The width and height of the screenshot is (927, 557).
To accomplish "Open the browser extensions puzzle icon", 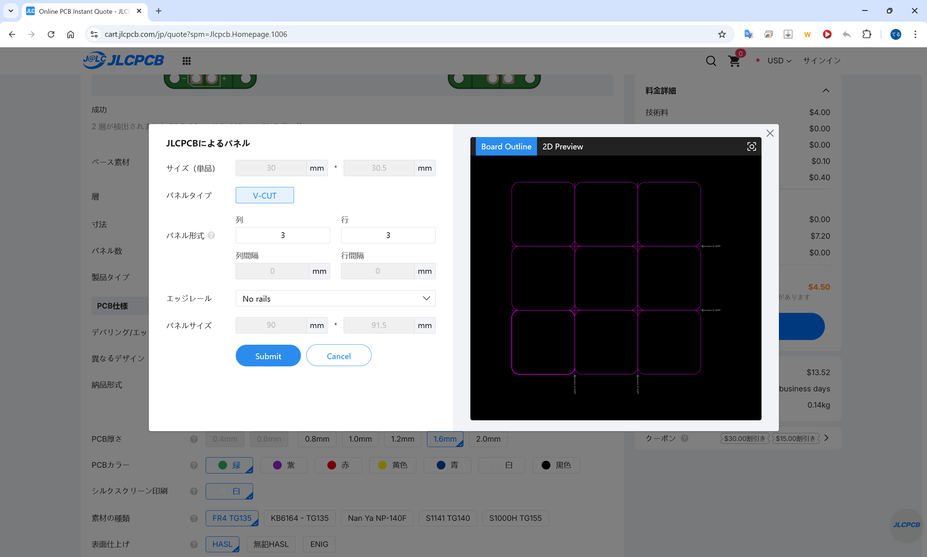I will [x=867, y=34].
